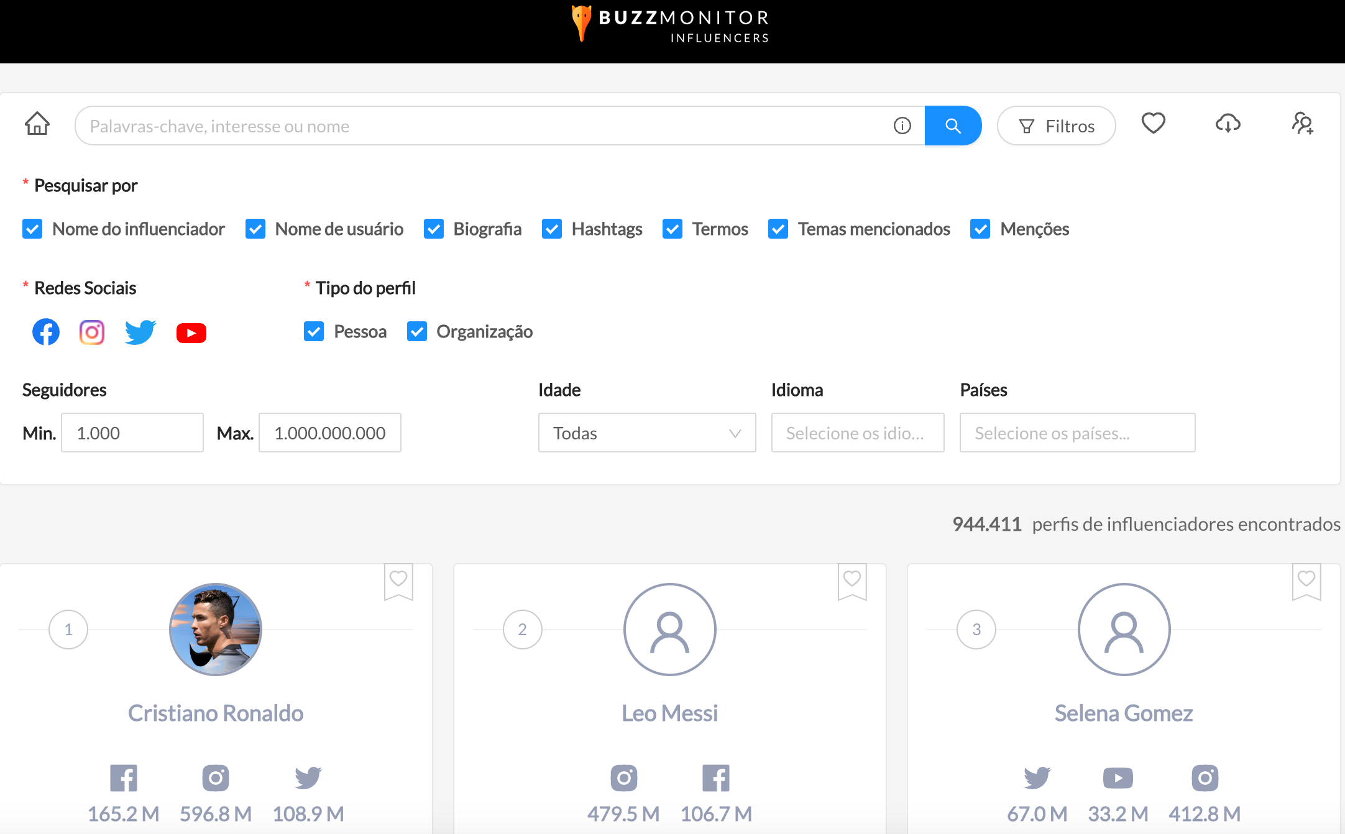Toggle the Menções checkbox

(x=980, y=229)
